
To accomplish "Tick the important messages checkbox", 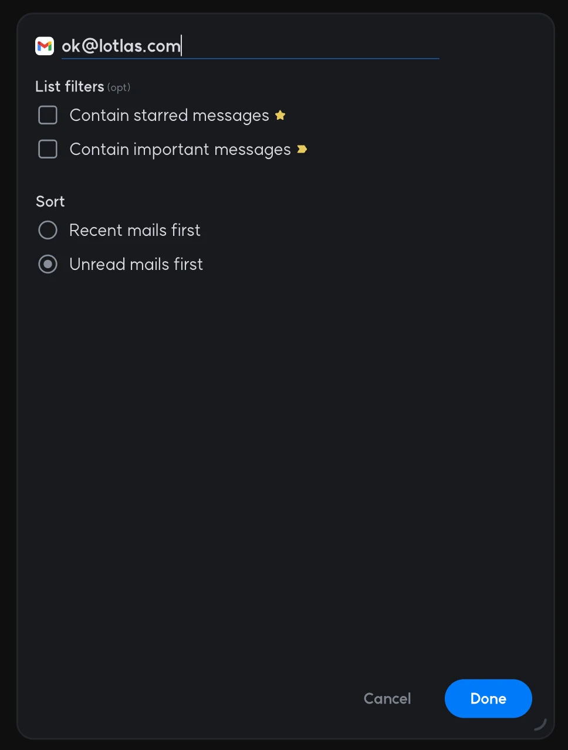I will coord(48,149).
